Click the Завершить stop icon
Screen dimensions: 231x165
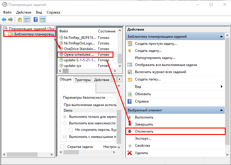pos(130,124)
